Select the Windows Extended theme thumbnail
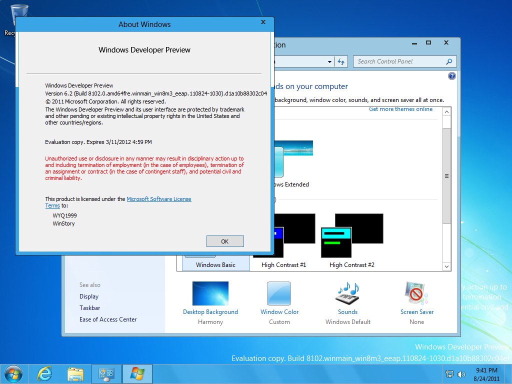 [x=293, y=158]
